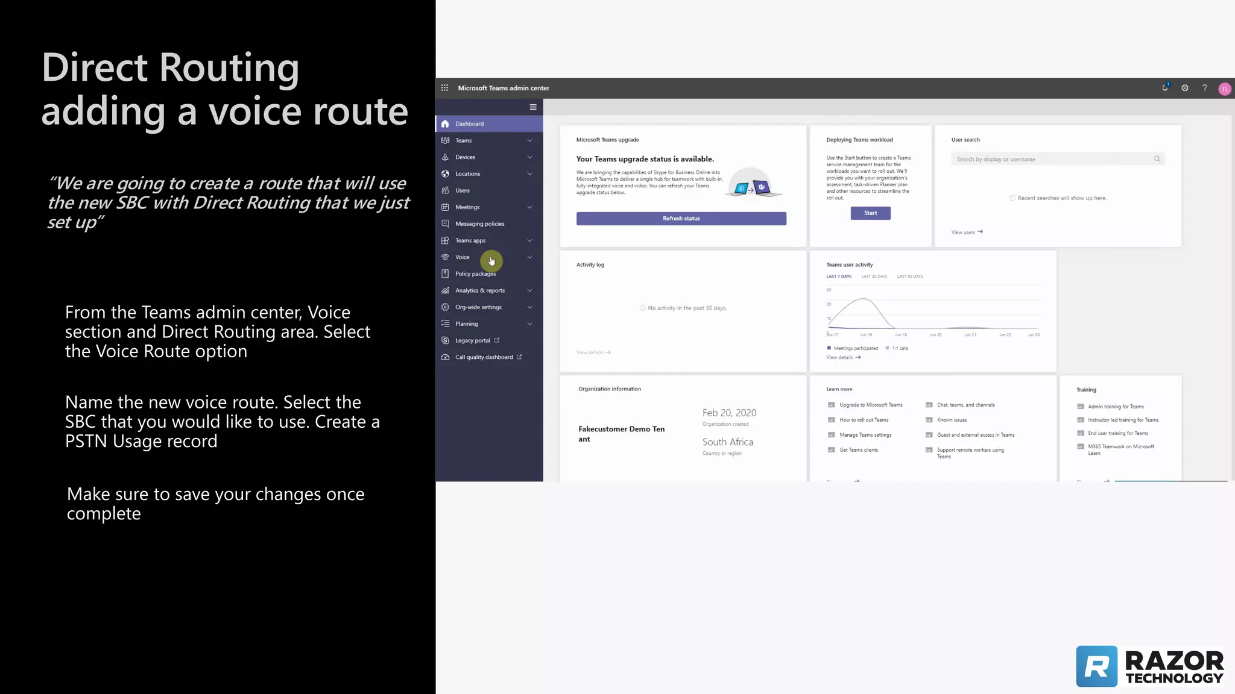Click the Legacy portal external link icon
The image size is (1235, 694).
[x=497, y=340]
